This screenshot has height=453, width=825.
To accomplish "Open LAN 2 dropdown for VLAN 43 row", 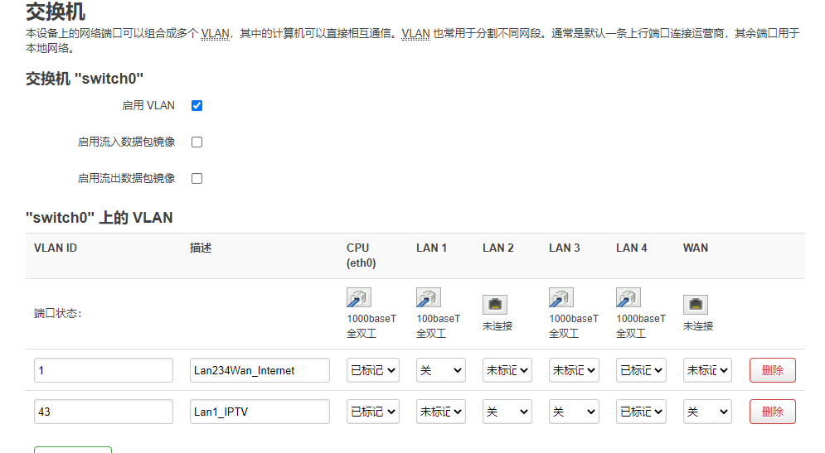I will click(x=507, y=412).
